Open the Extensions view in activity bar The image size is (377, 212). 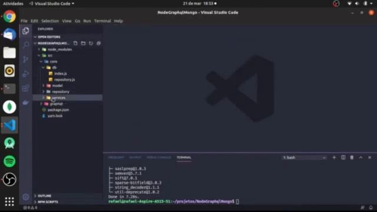click(26, 88)
